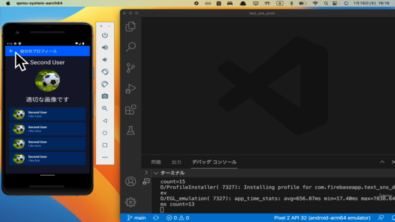395x222 pixels.
Task: Open emulator extended controls (three dots)
Action: (105, 157)
